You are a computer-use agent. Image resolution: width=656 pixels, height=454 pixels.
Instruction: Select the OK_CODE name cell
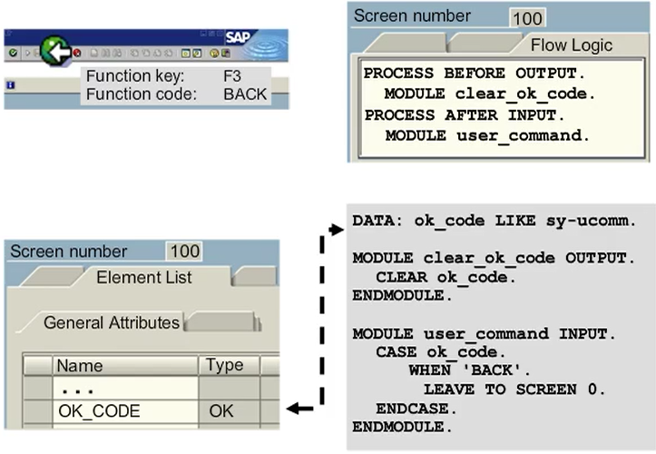pos(125,411)
